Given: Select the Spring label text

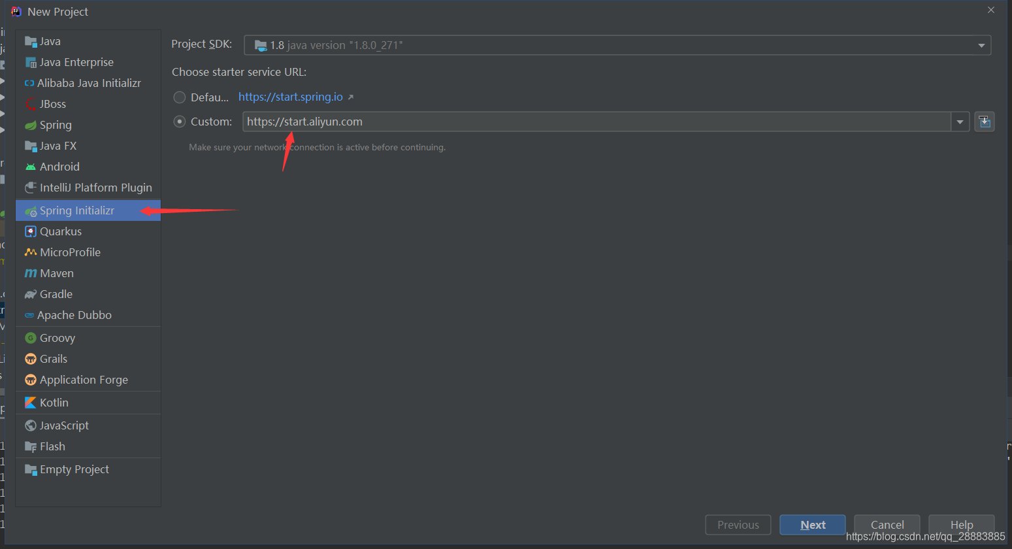Looking at the screenshot, I should [56, 125].
